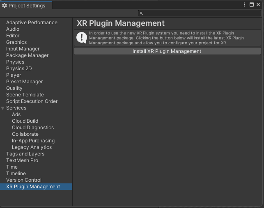Open In-App Purchasing settings
Image resolution: width=264 pixels, height=208 pixels.
pyautogui.click(x=33, y=141)
